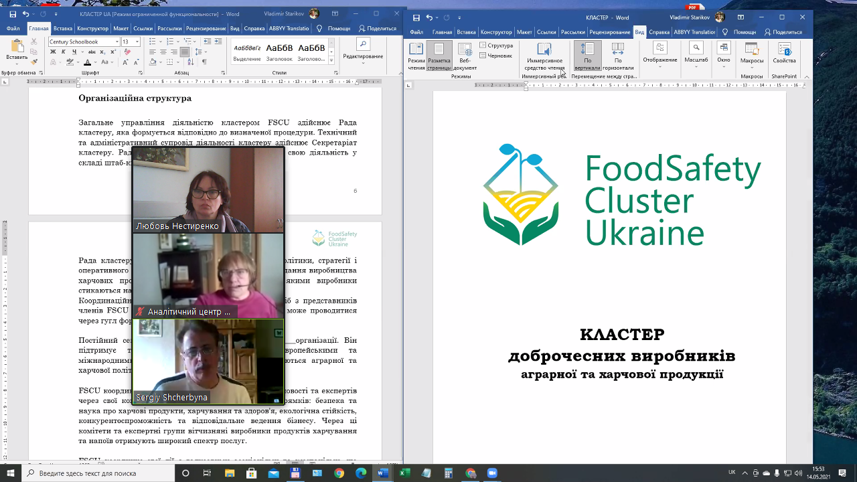Toggle Разметка страницы print layout view
Image resolution: width=857 pixels, height=482 pixels.
tap(439, 56)
